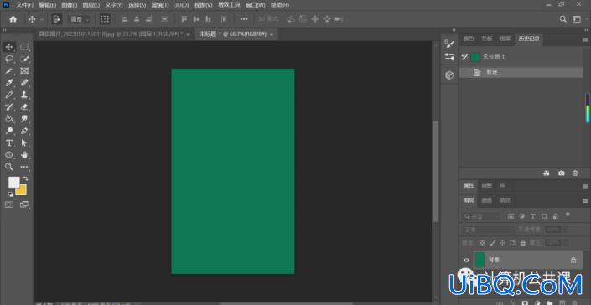Click the trash icon in History panel

coord(575,173)
